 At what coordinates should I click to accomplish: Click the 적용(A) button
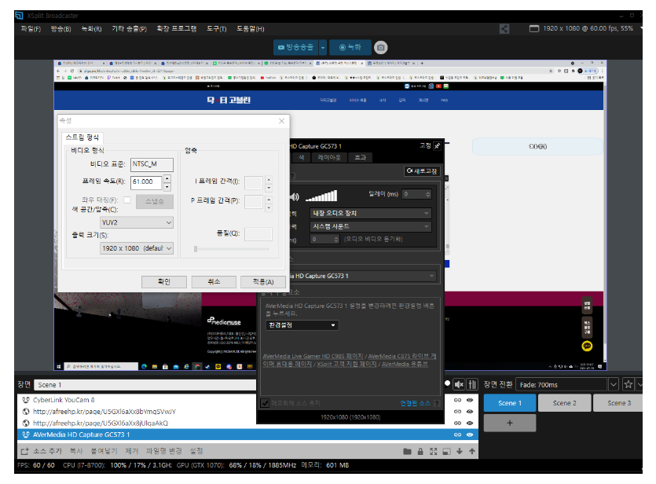(263, 282)
